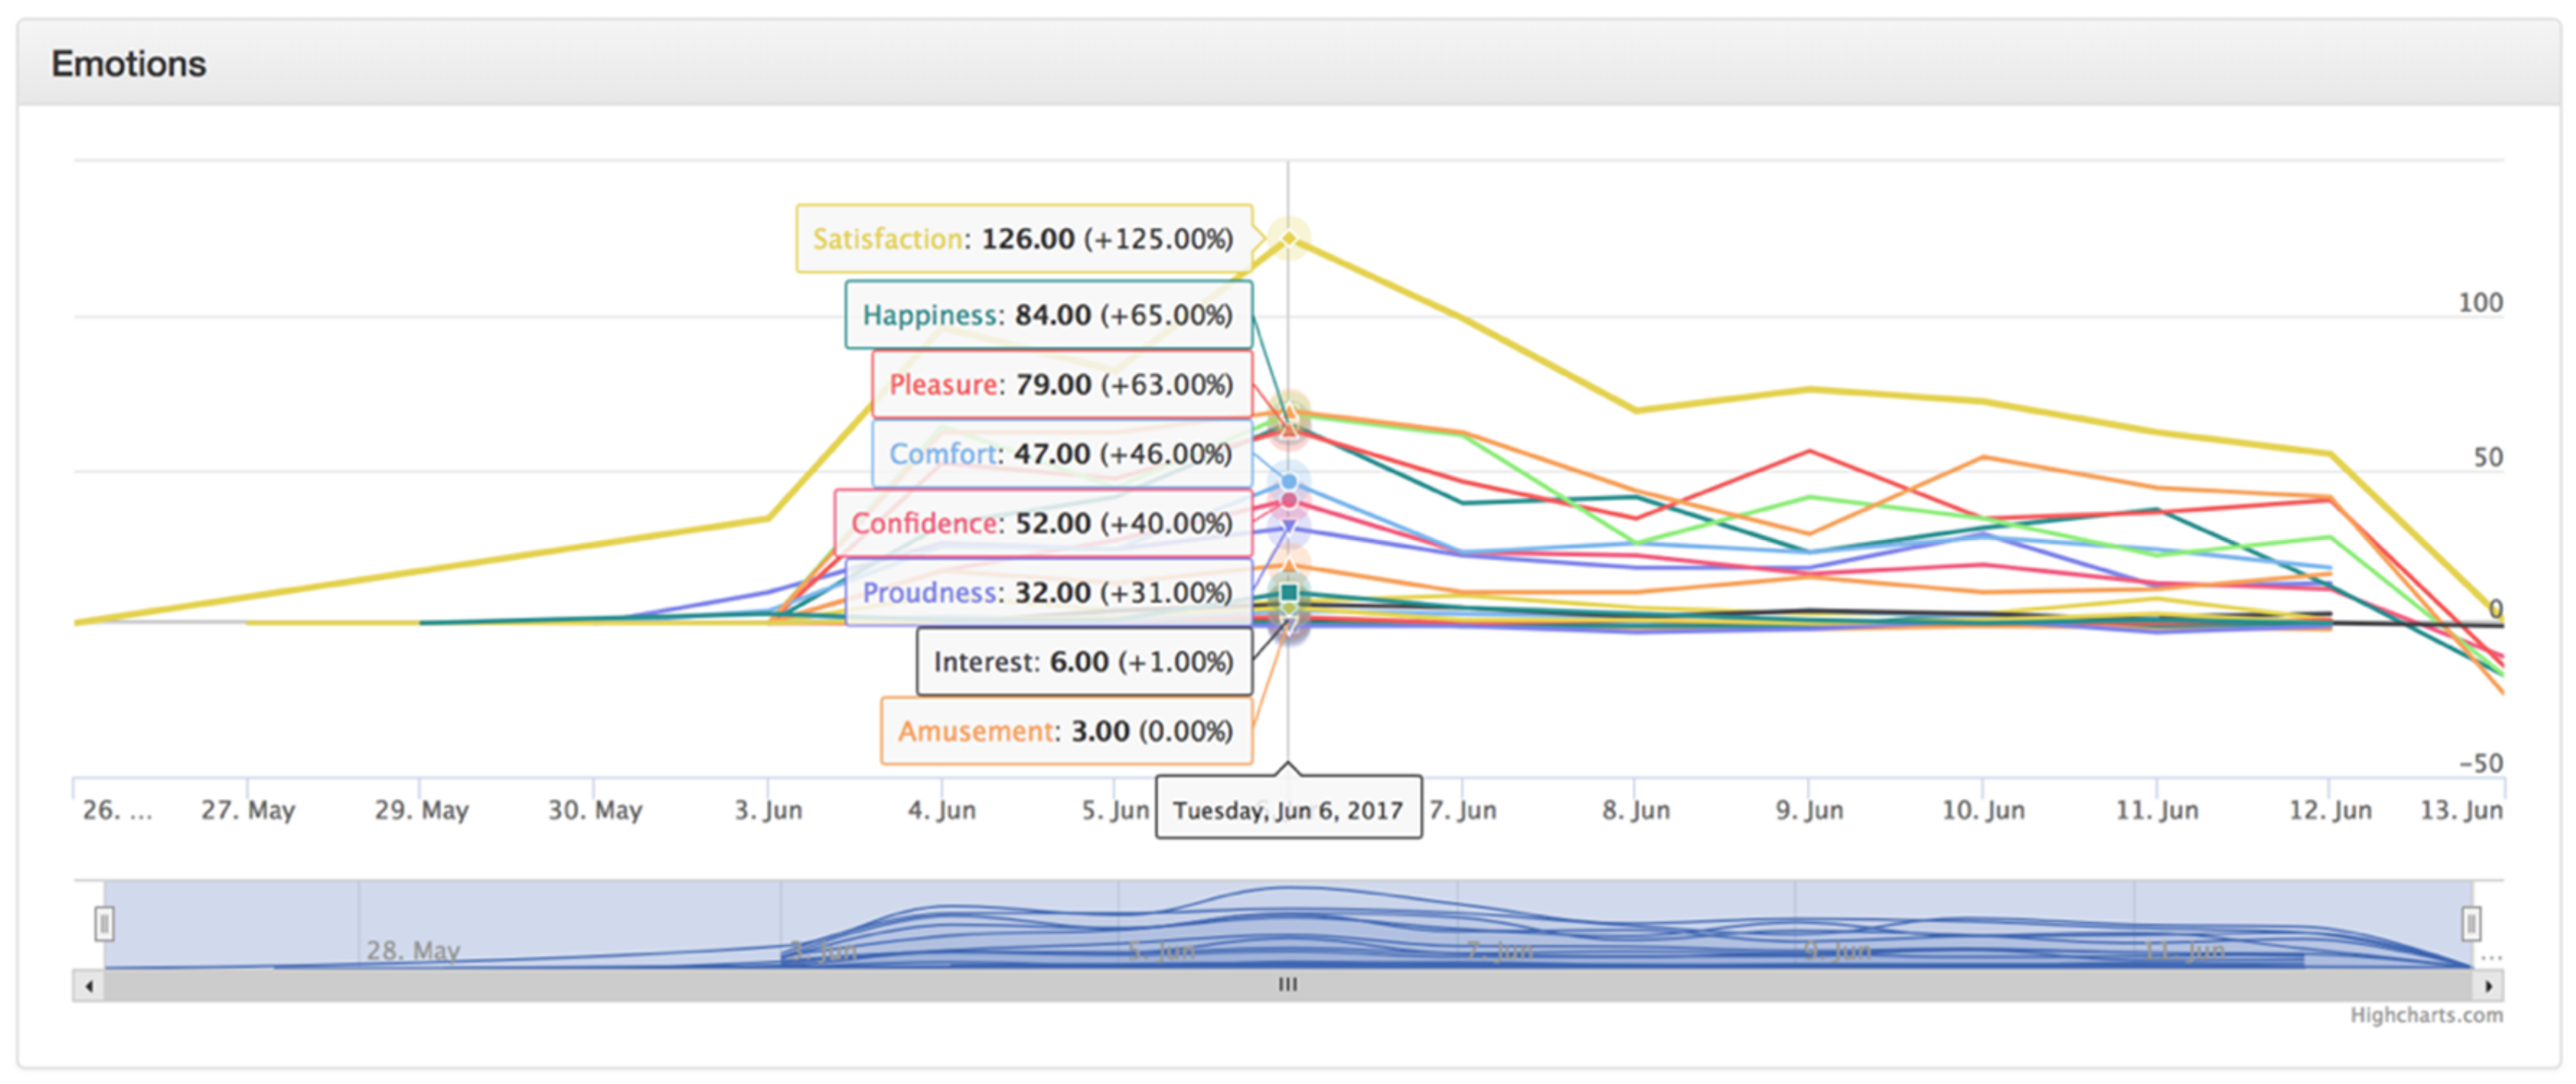The image size is (2576, 1084).
Task: Click the Proudness purple triangle marker
Action: click(x=1289, y=526)
